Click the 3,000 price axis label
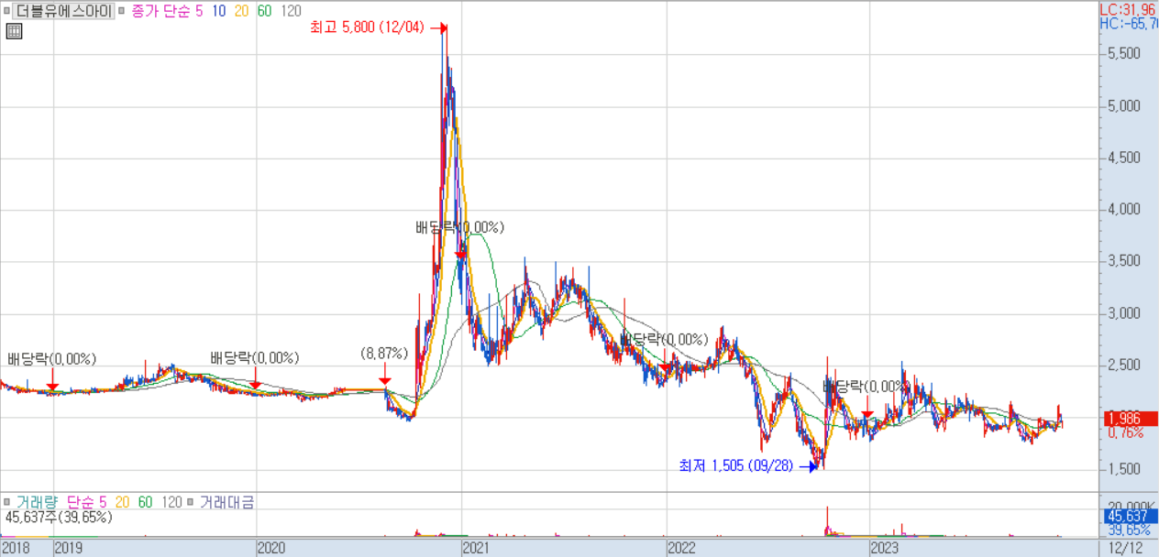The height and width of the screenshot is (557, 1159). [1124, 313]
